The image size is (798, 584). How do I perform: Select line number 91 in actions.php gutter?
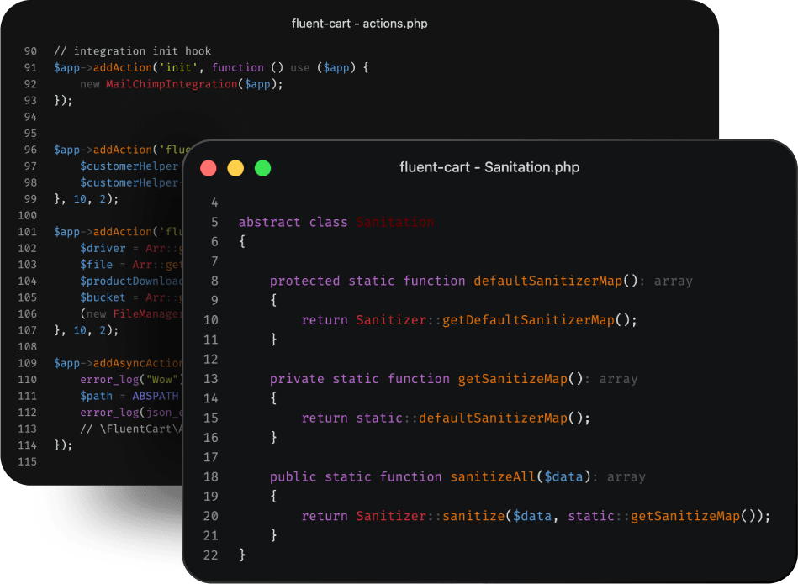(x=30, y=68)
